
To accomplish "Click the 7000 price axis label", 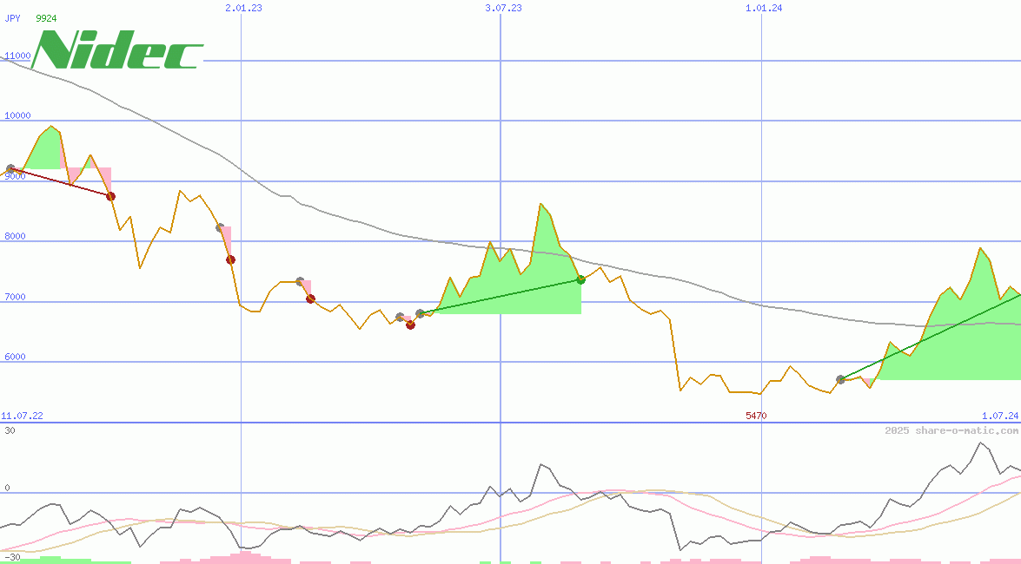I will click(x=15, y=298).
